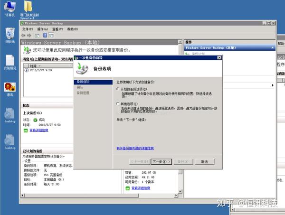Click the horizontal scrollbar thumb
Screen dimensions: 285x215
82,196
